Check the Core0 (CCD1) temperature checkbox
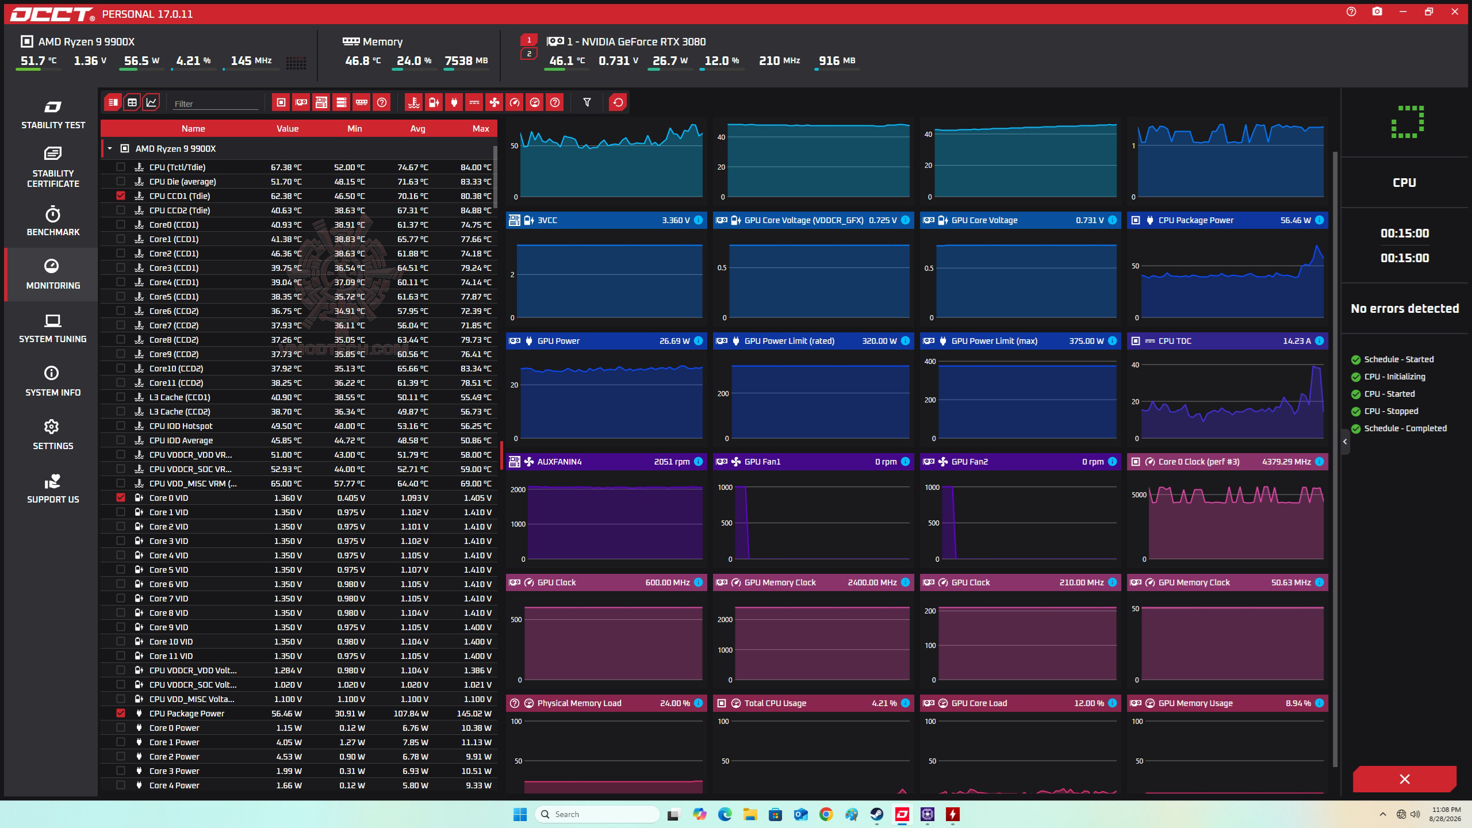The width and height of the screenshot is (1472, 828). pos(121,225)
